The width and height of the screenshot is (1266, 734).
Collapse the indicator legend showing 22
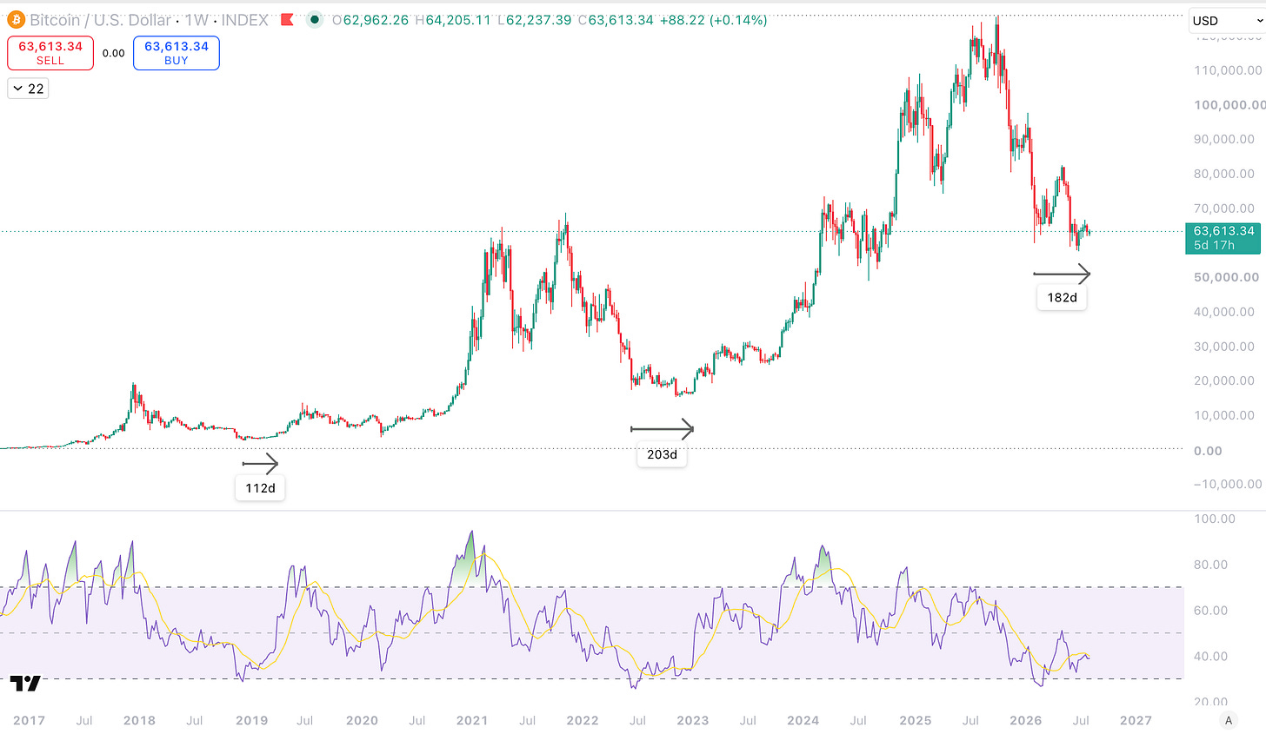(28, 89)
